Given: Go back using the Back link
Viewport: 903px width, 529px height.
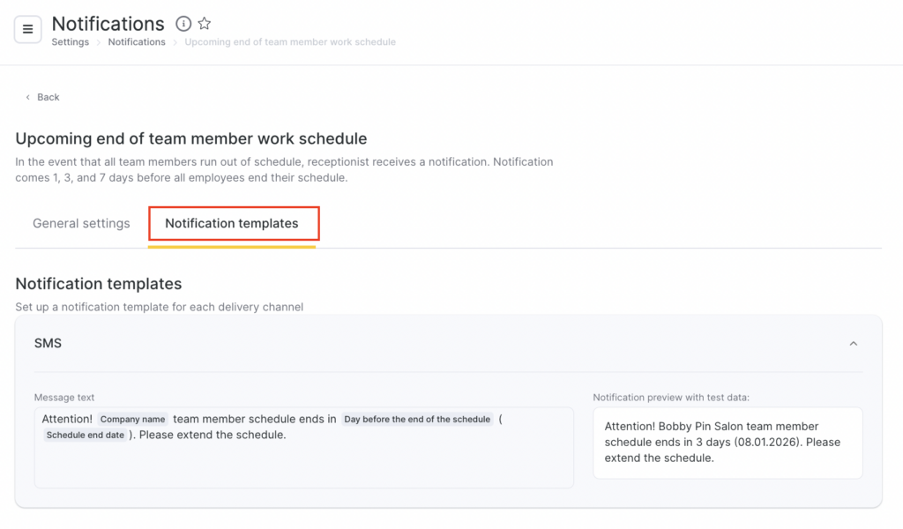Looking at the screenshot, I should [x=42, y=97].
